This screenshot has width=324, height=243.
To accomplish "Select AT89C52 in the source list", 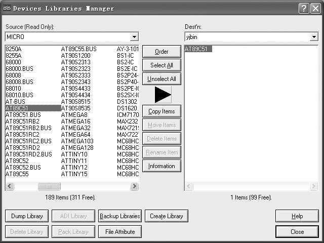I will click(17, 161).
